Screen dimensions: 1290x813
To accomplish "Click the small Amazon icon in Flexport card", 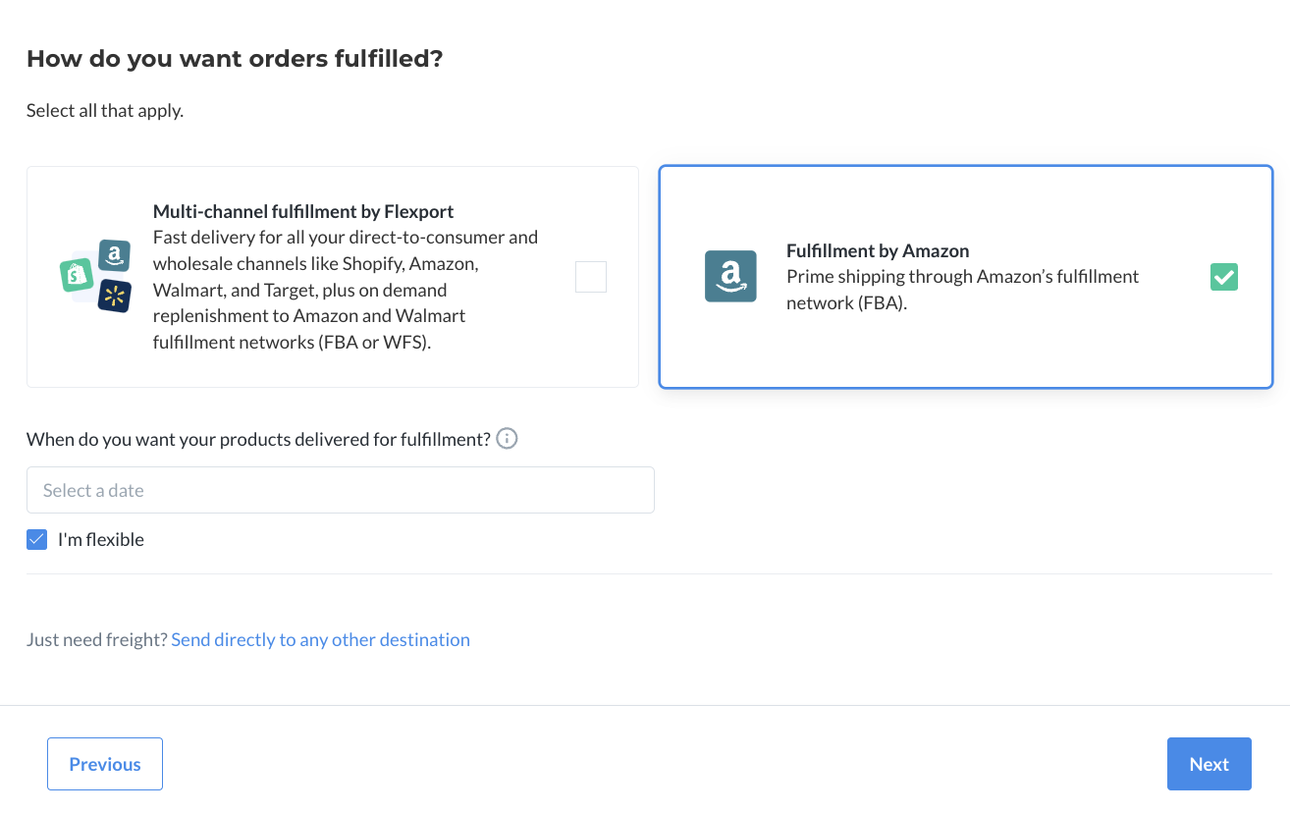I will (115, 255).
